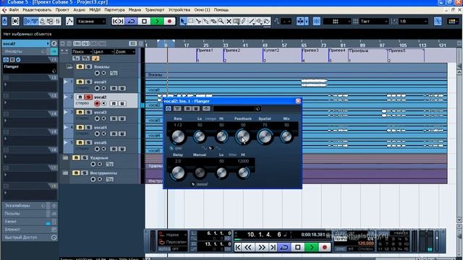This screenshot has height=260, width=463.
Task: Click Constrain Delay Compensation icon
Action: (x=15, y=21)
